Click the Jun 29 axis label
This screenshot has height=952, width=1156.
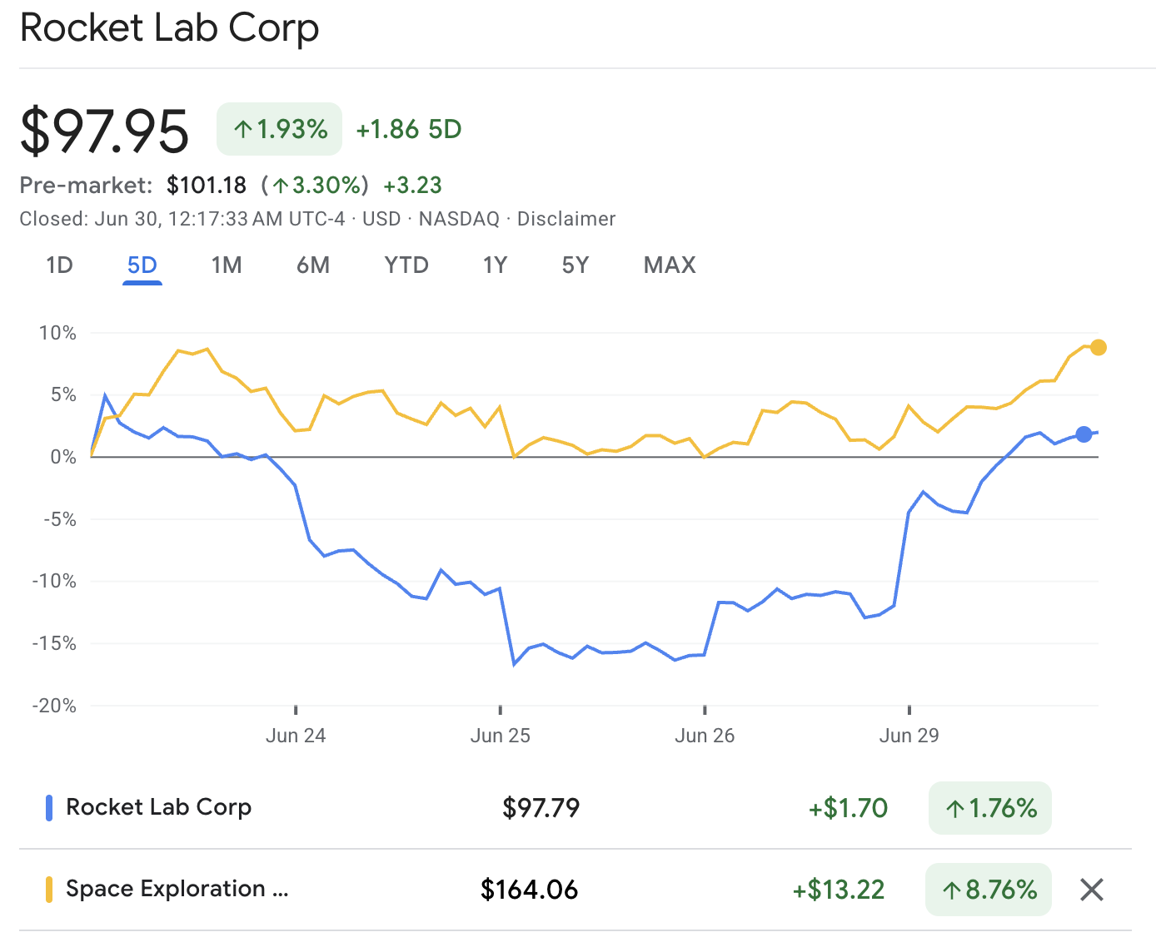909,736
